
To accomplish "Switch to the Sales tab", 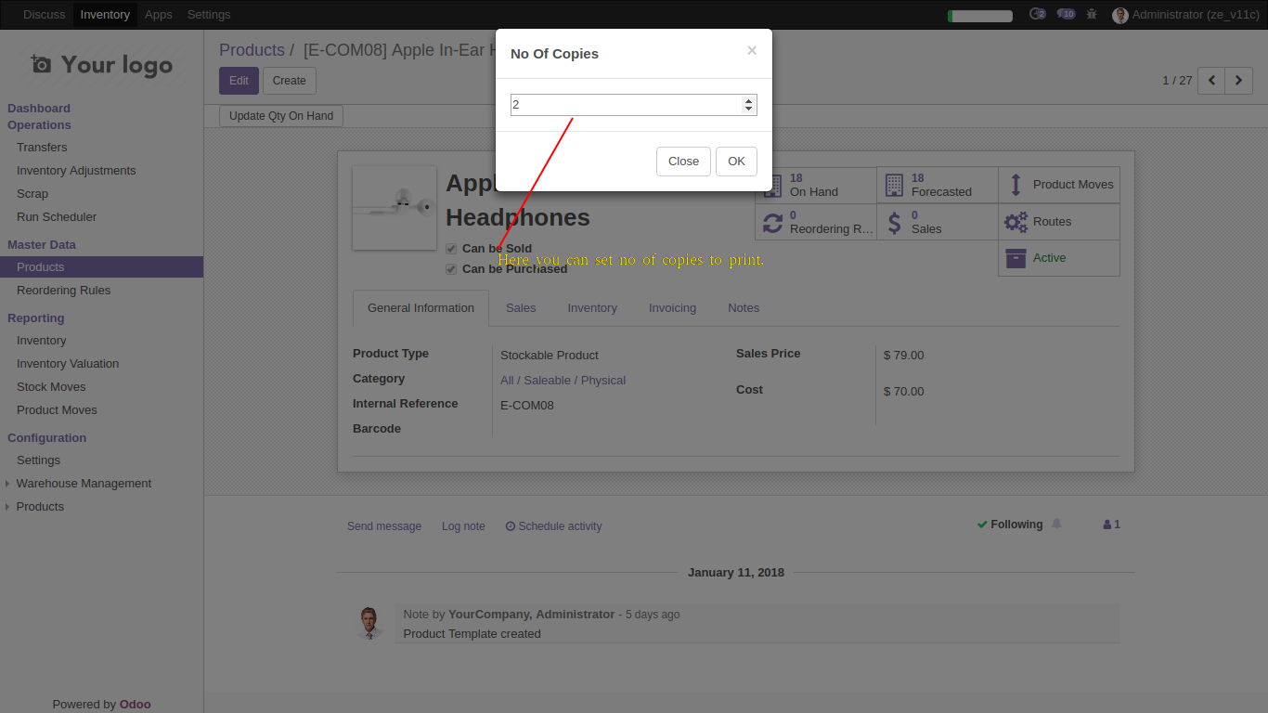I will [x=521, y=308].
